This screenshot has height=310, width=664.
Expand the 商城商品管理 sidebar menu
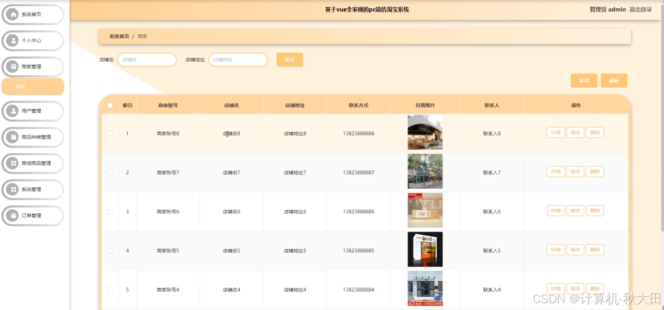[x=32, y=163]
